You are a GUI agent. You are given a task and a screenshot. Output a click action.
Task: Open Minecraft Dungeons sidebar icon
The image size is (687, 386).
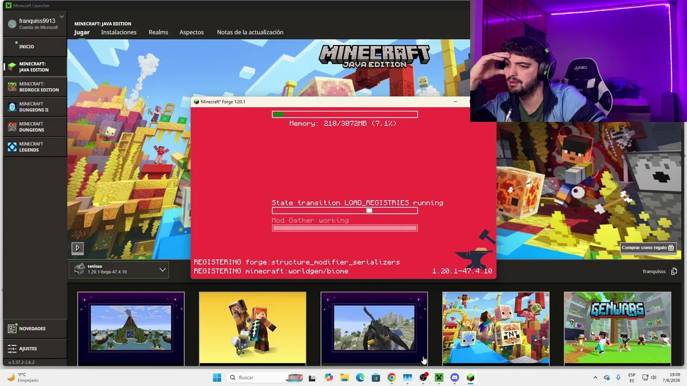(12, 127)
